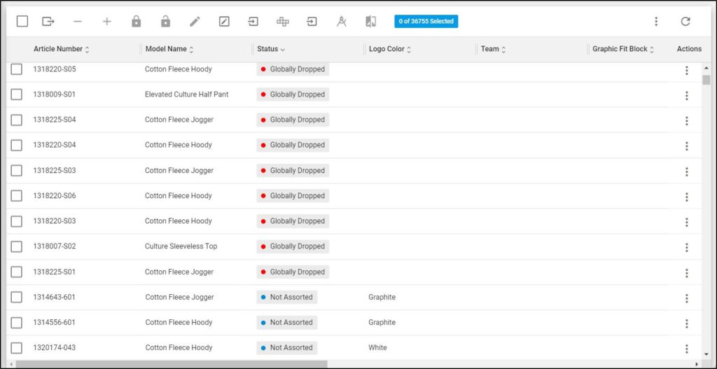Open actions menu for article 1320174-043

686,349
